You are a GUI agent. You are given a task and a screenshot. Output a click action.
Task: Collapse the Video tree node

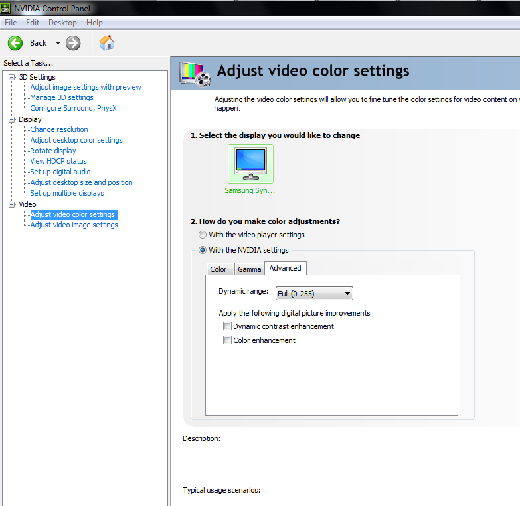(x=11, y=204)
